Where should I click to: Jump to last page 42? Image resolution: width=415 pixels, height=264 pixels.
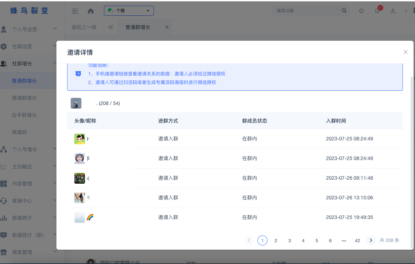(357, 240)
